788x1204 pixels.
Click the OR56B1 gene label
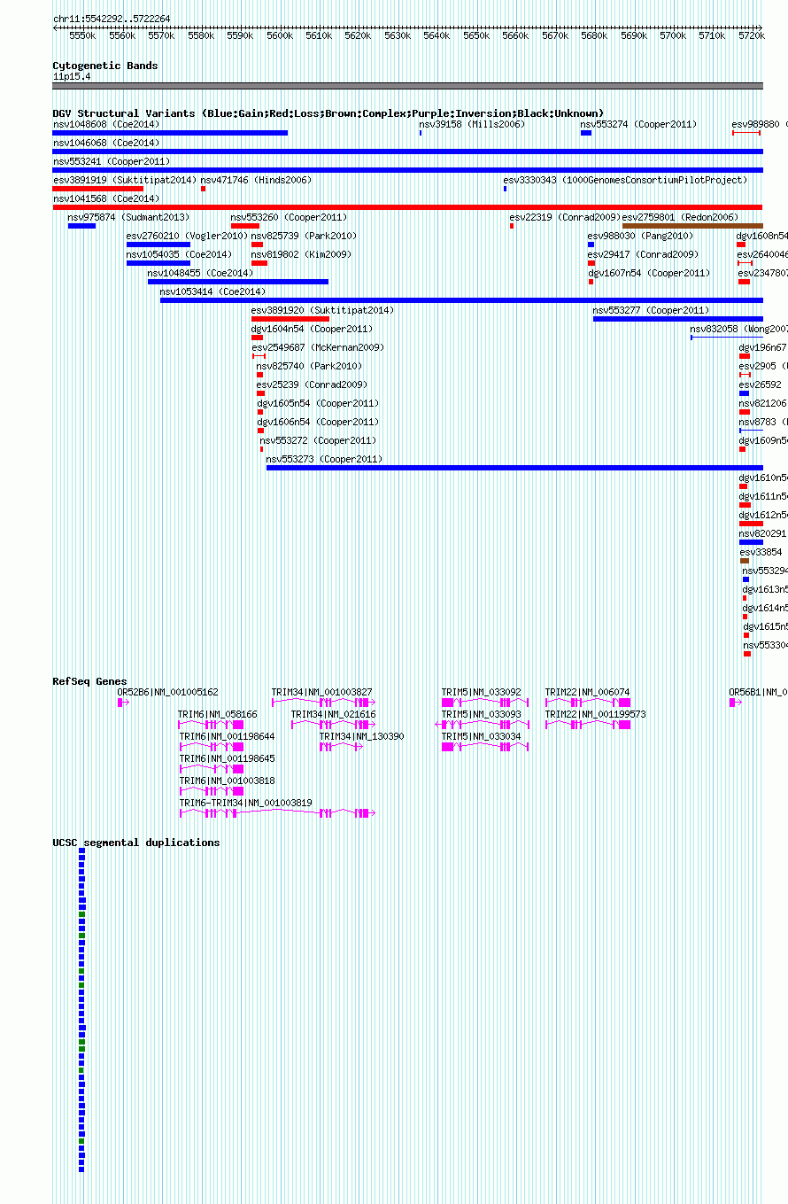coord(758,692)
